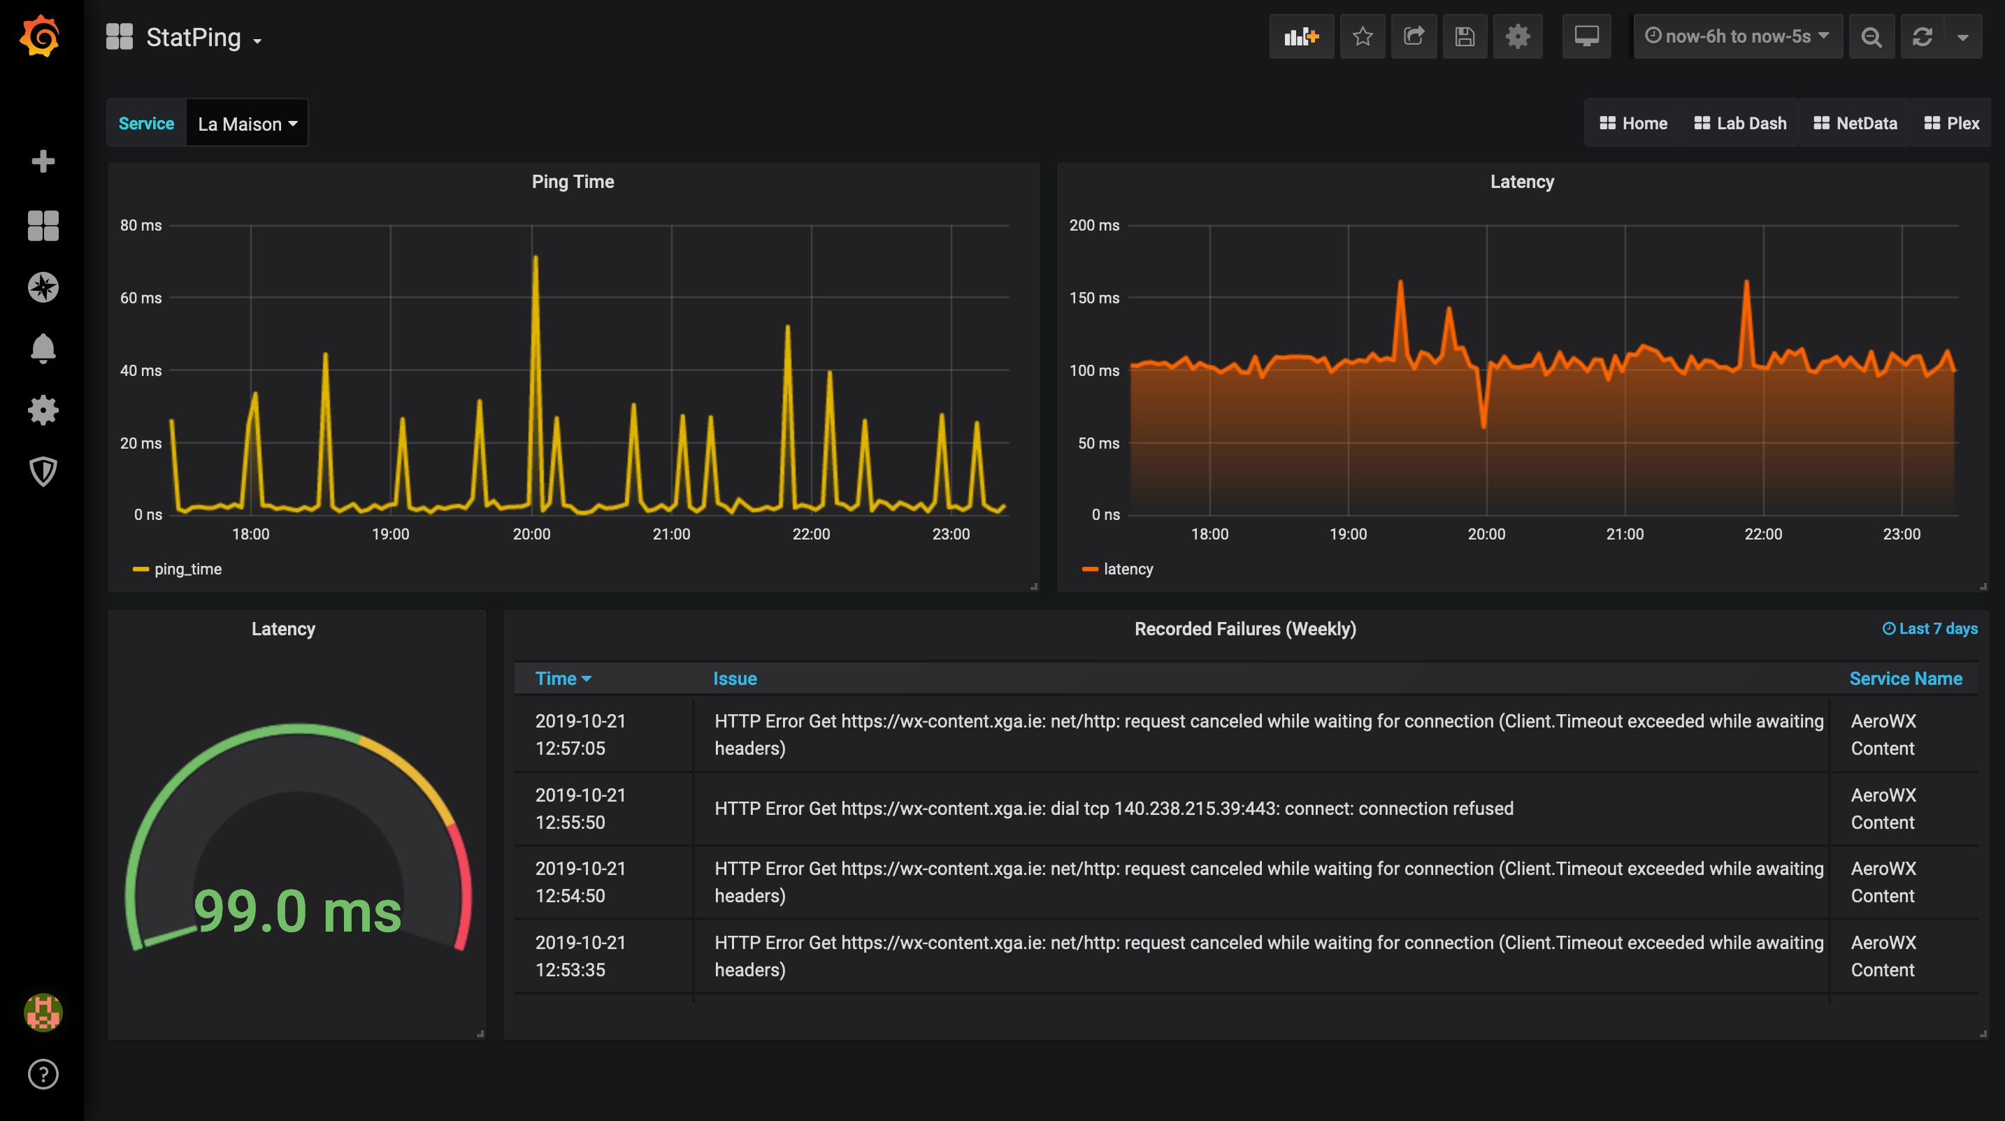Click the Add panel icon
Screen dimensions: 2005x1121
tap(1302, 36)
